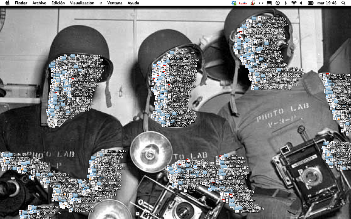
Task: Open the Edición menu
Action: coord(58,3)
